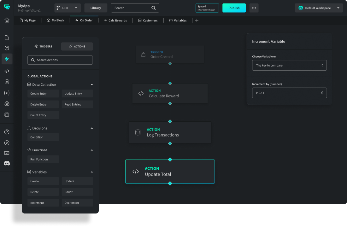Add the Variables Update action
This screenshot has height=227, width=347.
click(77, 181)
